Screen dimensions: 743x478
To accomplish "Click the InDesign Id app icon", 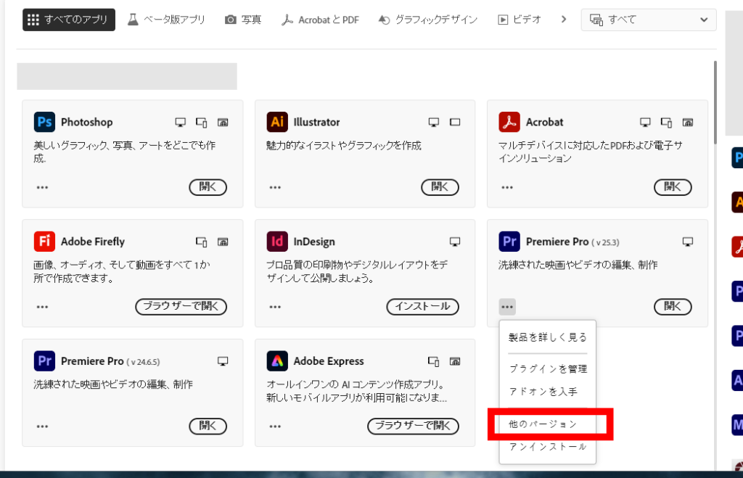I will (x=277, y=242).
